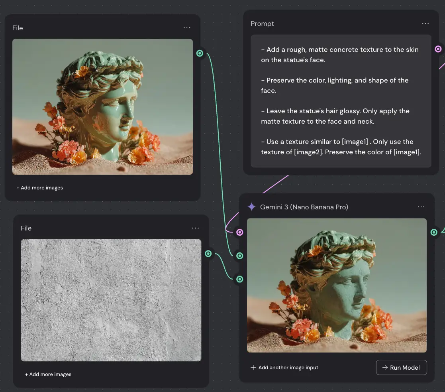Click the Gemini node's pink prompt input port
The height and width of the screenshot is (392, 445).
tap(239, 232)
